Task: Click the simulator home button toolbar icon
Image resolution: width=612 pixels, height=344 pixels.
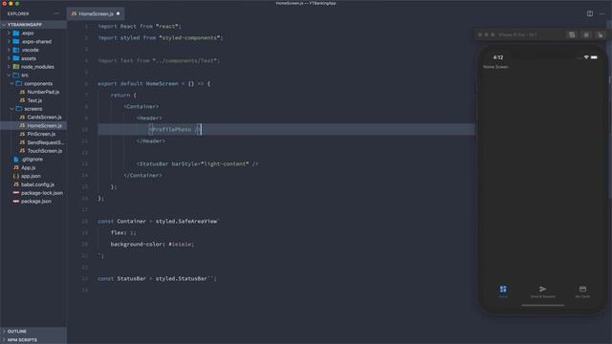Action: pyautogui.click(x=586, y=34)
